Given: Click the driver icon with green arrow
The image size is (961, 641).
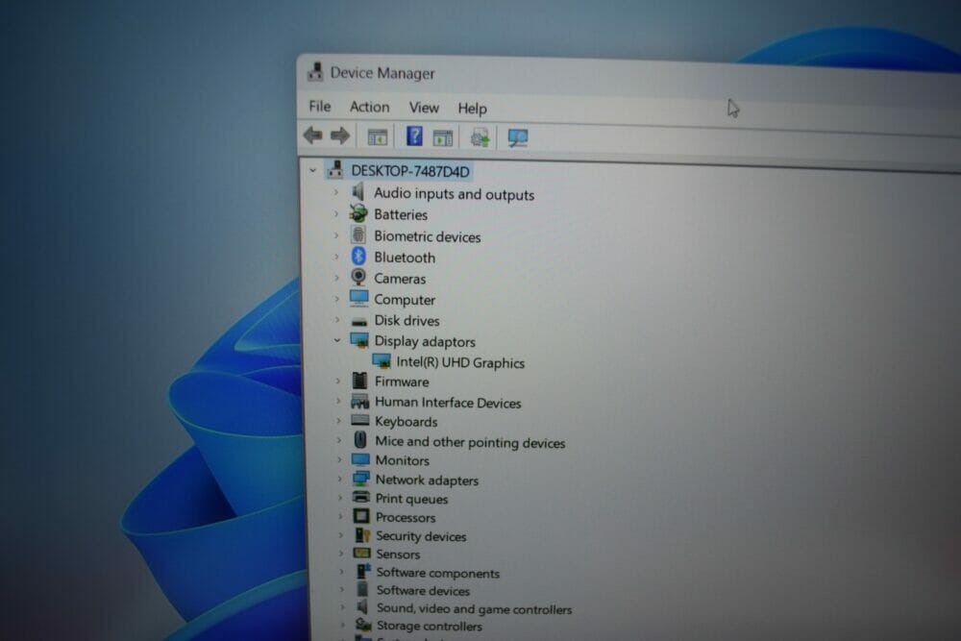Looking at the screenshot, I should tap(480, 137).
